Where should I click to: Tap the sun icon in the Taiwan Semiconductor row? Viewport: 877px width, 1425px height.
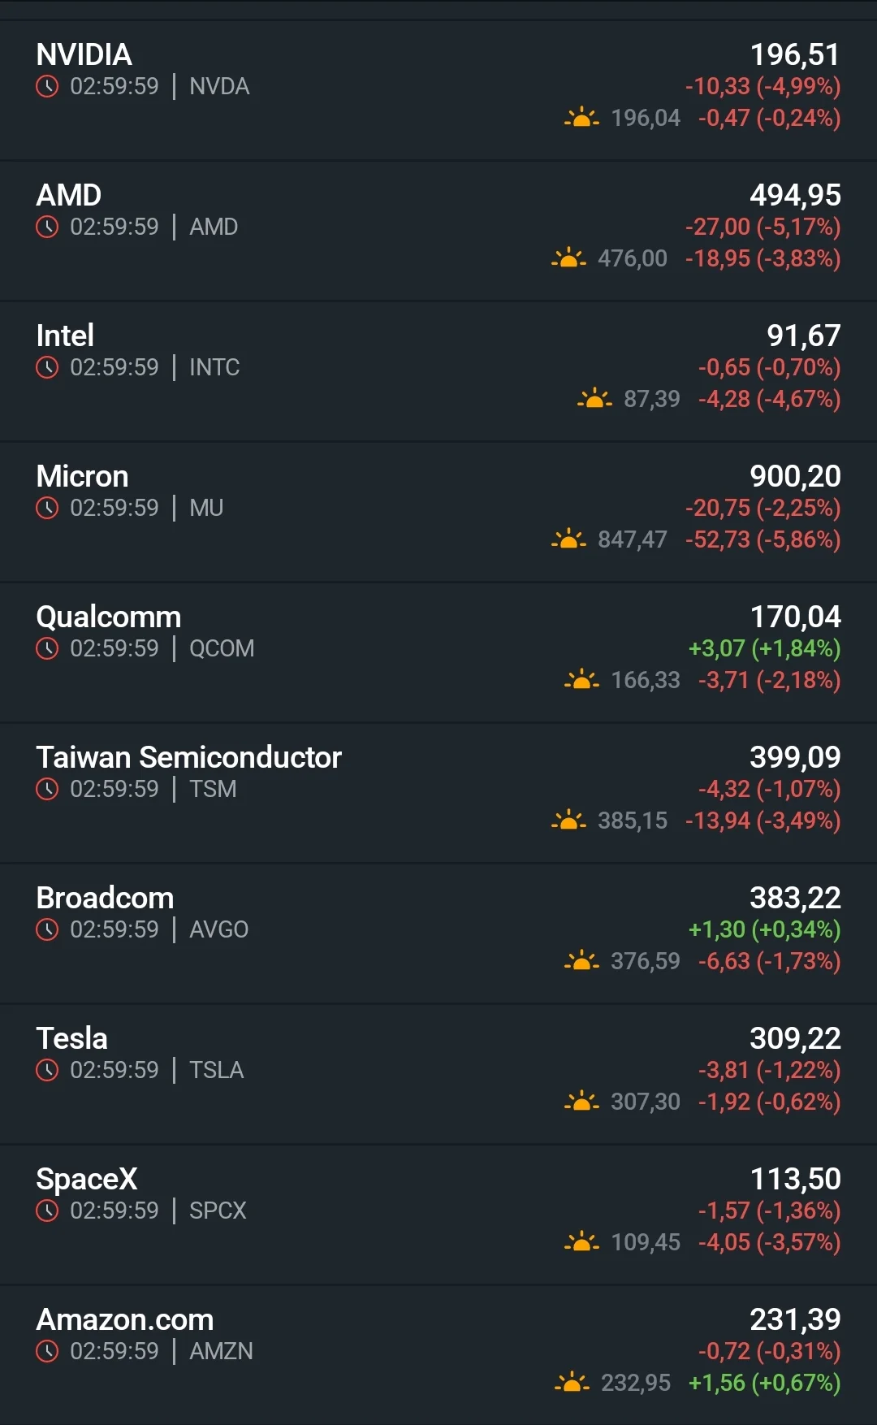(x=568, y=821)
